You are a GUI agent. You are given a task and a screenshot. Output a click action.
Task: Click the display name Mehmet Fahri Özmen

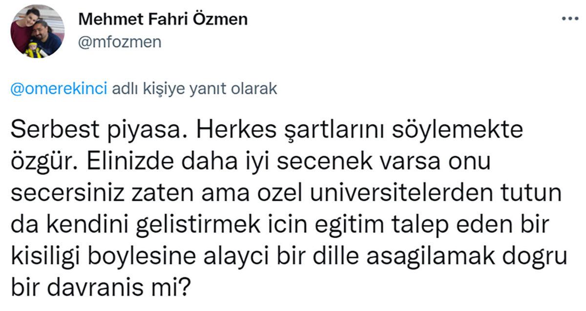coord(164,20)
